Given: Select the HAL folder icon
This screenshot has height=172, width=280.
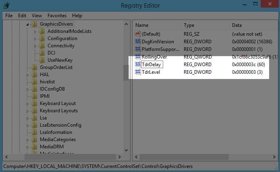Looking at the screenshot, I should (35, 75).
